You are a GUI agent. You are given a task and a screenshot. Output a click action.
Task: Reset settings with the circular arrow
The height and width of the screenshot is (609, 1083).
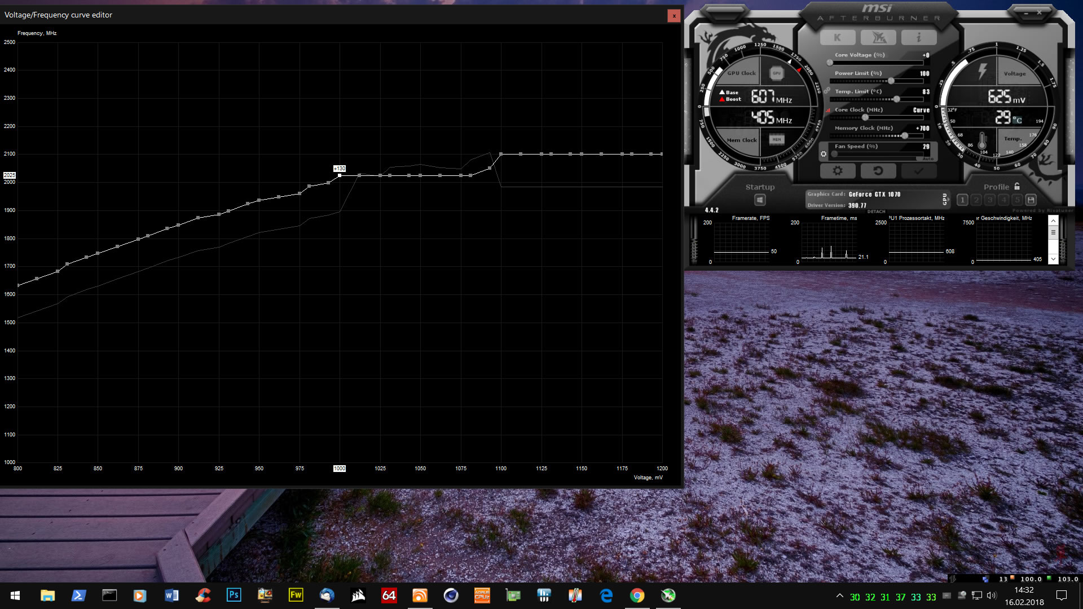click(x=878, y=170)
